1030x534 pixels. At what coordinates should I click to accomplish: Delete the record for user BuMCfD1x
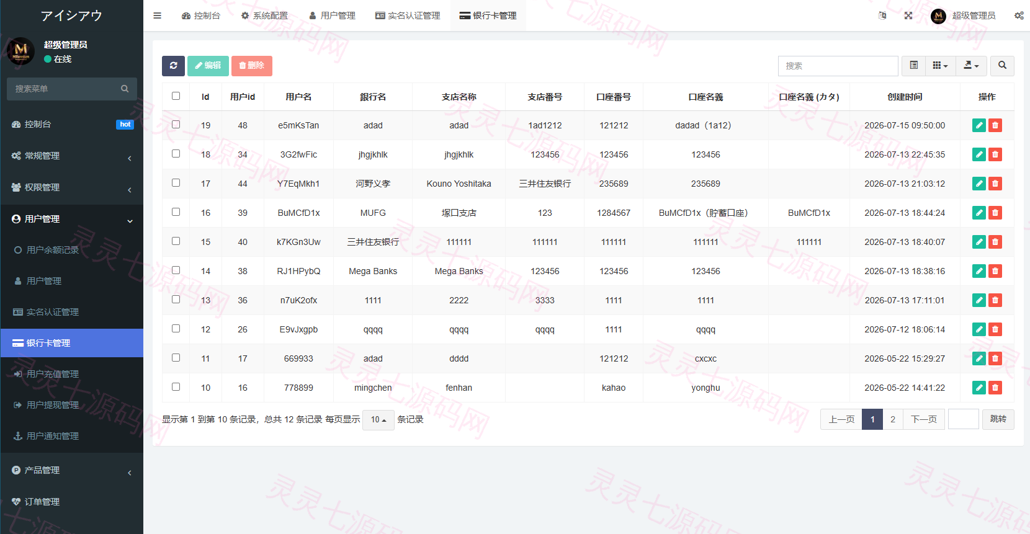click(x=995, y=213)
